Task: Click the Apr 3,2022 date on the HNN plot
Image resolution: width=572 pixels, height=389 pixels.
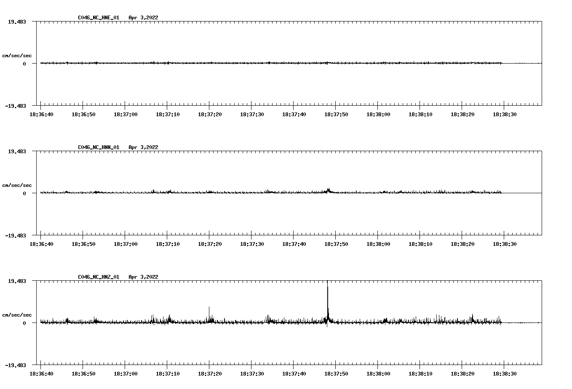Action: [x=144, y=147]
